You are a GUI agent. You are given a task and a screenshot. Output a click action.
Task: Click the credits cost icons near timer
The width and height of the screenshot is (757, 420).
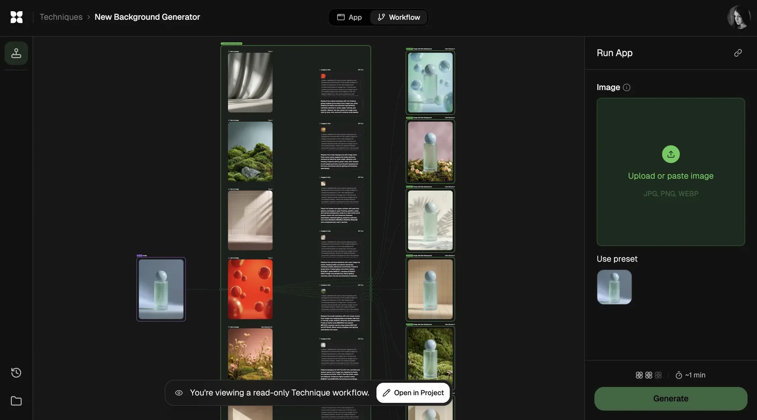tap(648, 375)
